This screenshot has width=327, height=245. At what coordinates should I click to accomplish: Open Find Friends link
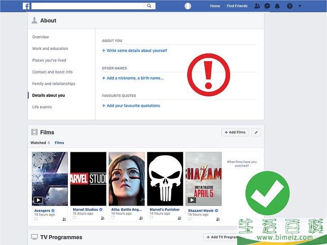(x=237, y=6)
